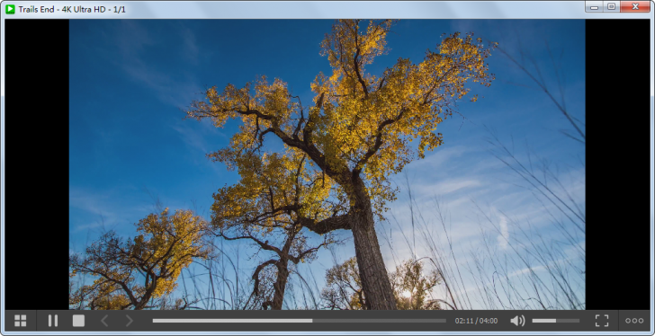Close the player window

click(635, 6)
